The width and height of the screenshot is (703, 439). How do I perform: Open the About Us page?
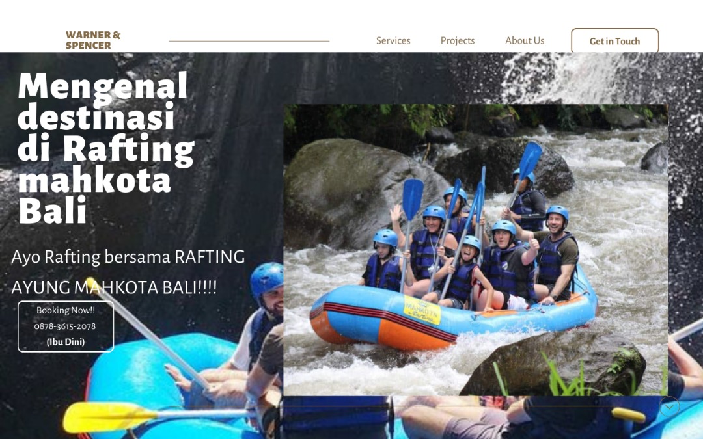[x=525, y=41]
